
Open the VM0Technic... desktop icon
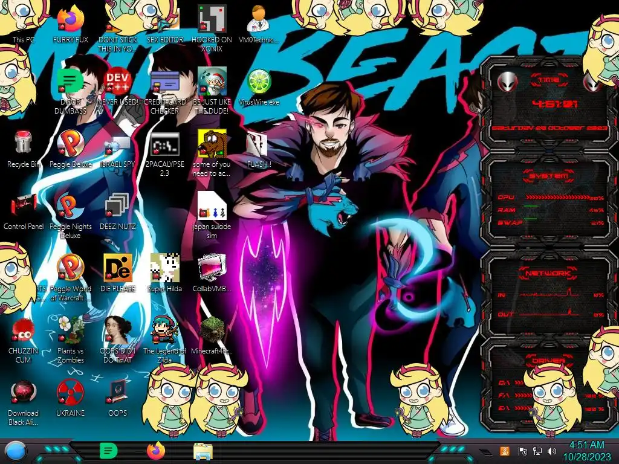[x=259, y=24]
